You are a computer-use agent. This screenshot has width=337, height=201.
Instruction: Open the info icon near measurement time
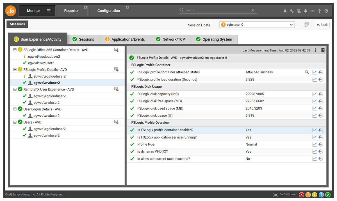coord(315,50)
